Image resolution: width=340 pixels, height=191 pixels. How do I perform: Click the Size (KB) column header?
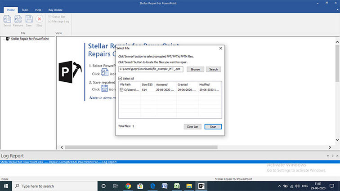148,84
